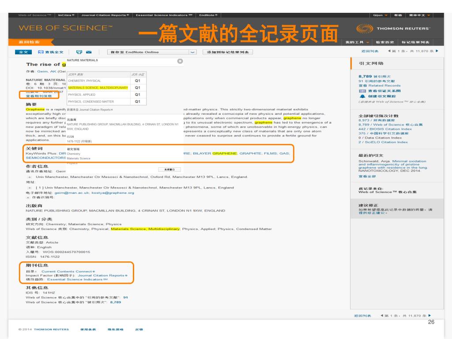
Task: Click Essential Science Indicators link under 期刊信息
Action: 77,279
